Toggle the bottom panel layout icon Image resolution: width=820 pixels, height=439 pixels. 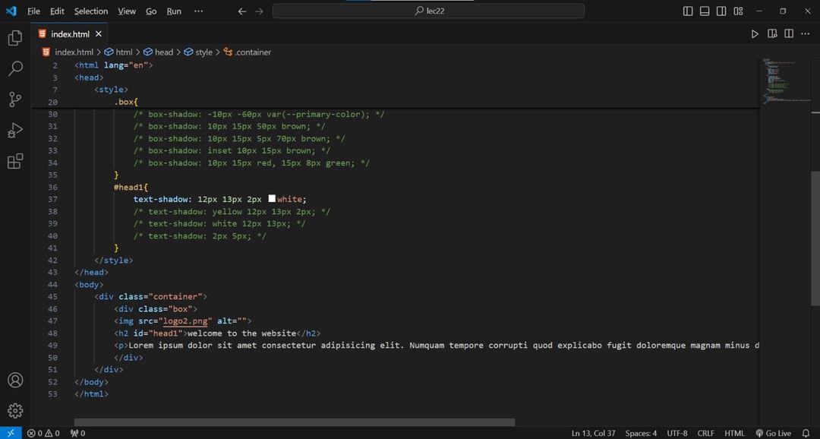pyautogui.click(x=705, y=11)
